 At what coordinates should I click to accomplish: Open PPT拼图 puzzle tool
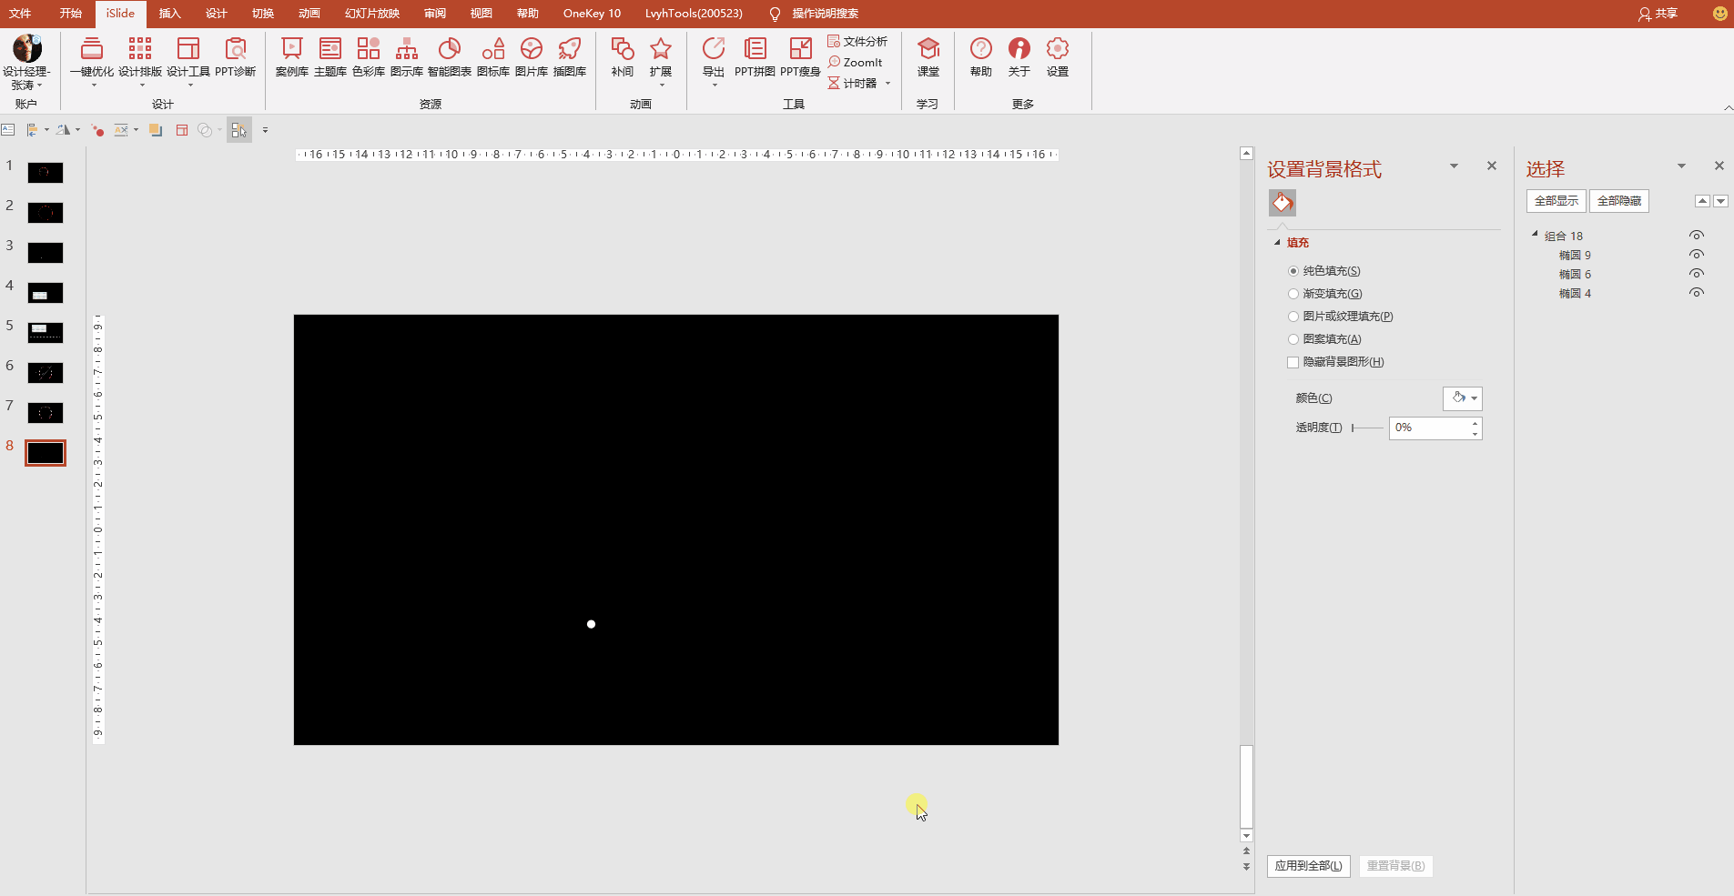755,56
